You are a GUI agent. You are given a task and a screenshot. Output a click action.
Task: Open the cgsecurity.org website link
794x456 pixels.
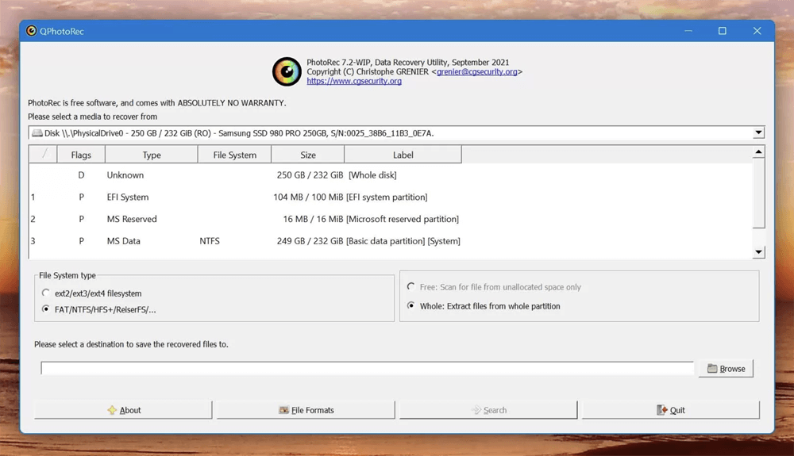[354, 81]
